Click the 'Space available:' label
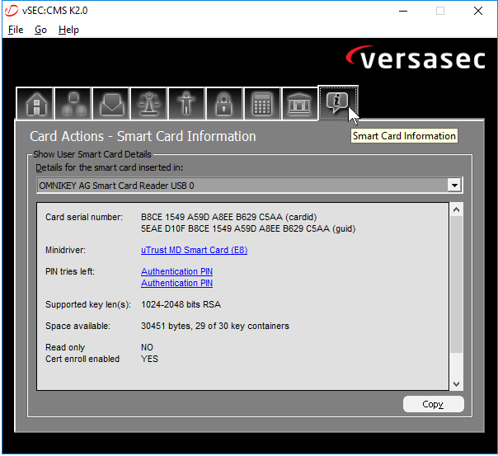The width and height of the screenshot is (498, 456). pos(78,326)
